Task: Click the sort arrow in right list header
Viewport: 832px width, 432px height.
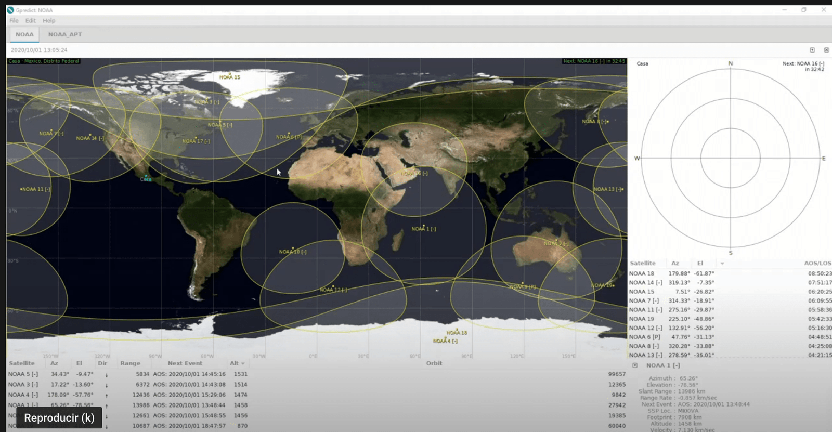Action: (722, 264)
